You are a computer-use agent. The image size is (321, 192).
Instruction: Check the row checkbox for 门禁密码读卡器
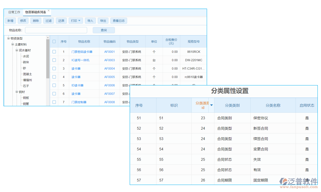tap(54, 52)
